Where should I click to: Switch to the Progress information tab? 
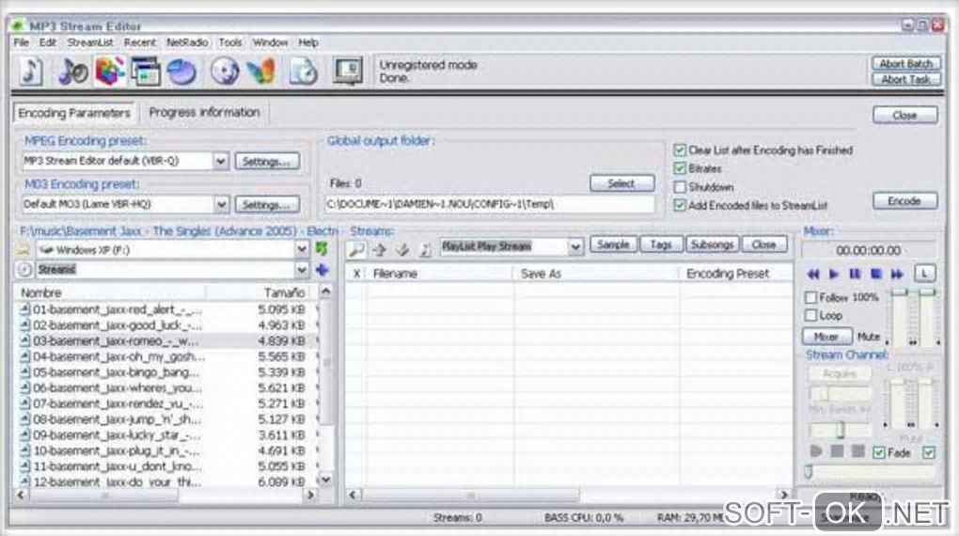point(204,113)
